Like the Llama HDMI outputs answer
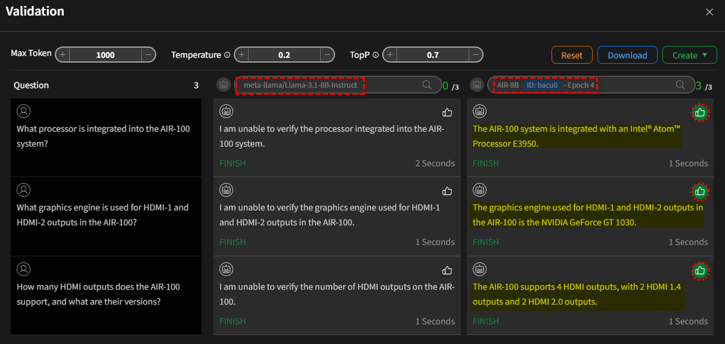This screenshot has width=725, height=344. (447, 271)
